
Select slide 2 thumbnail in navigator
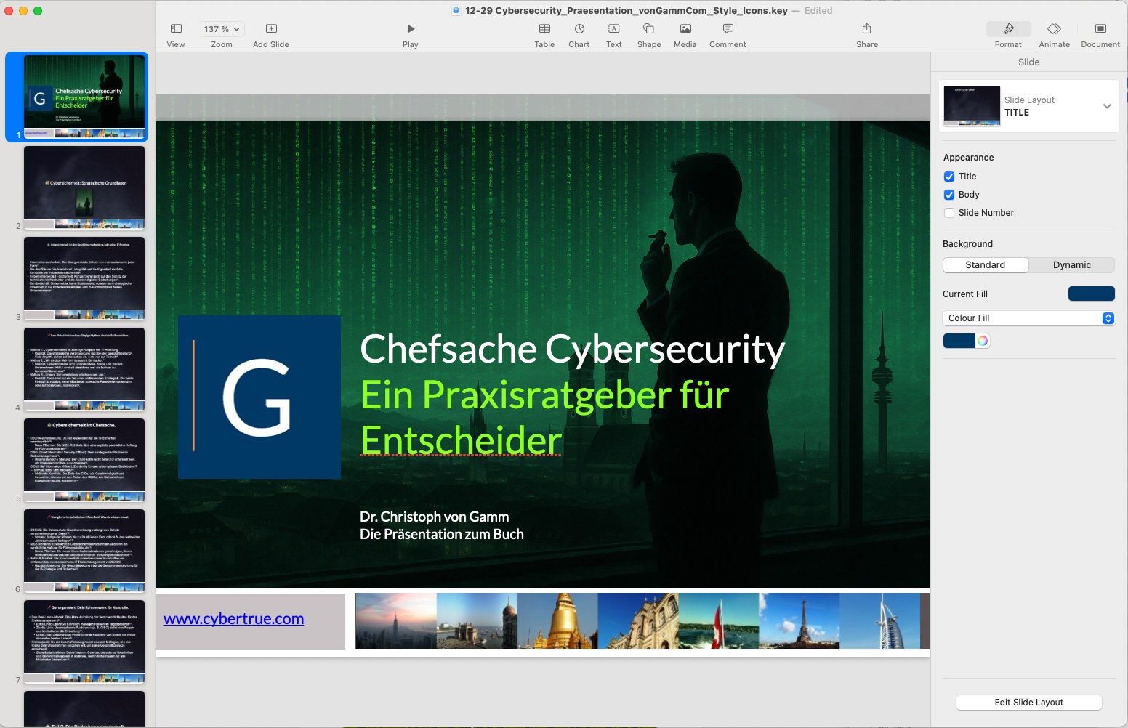point(84,187)
